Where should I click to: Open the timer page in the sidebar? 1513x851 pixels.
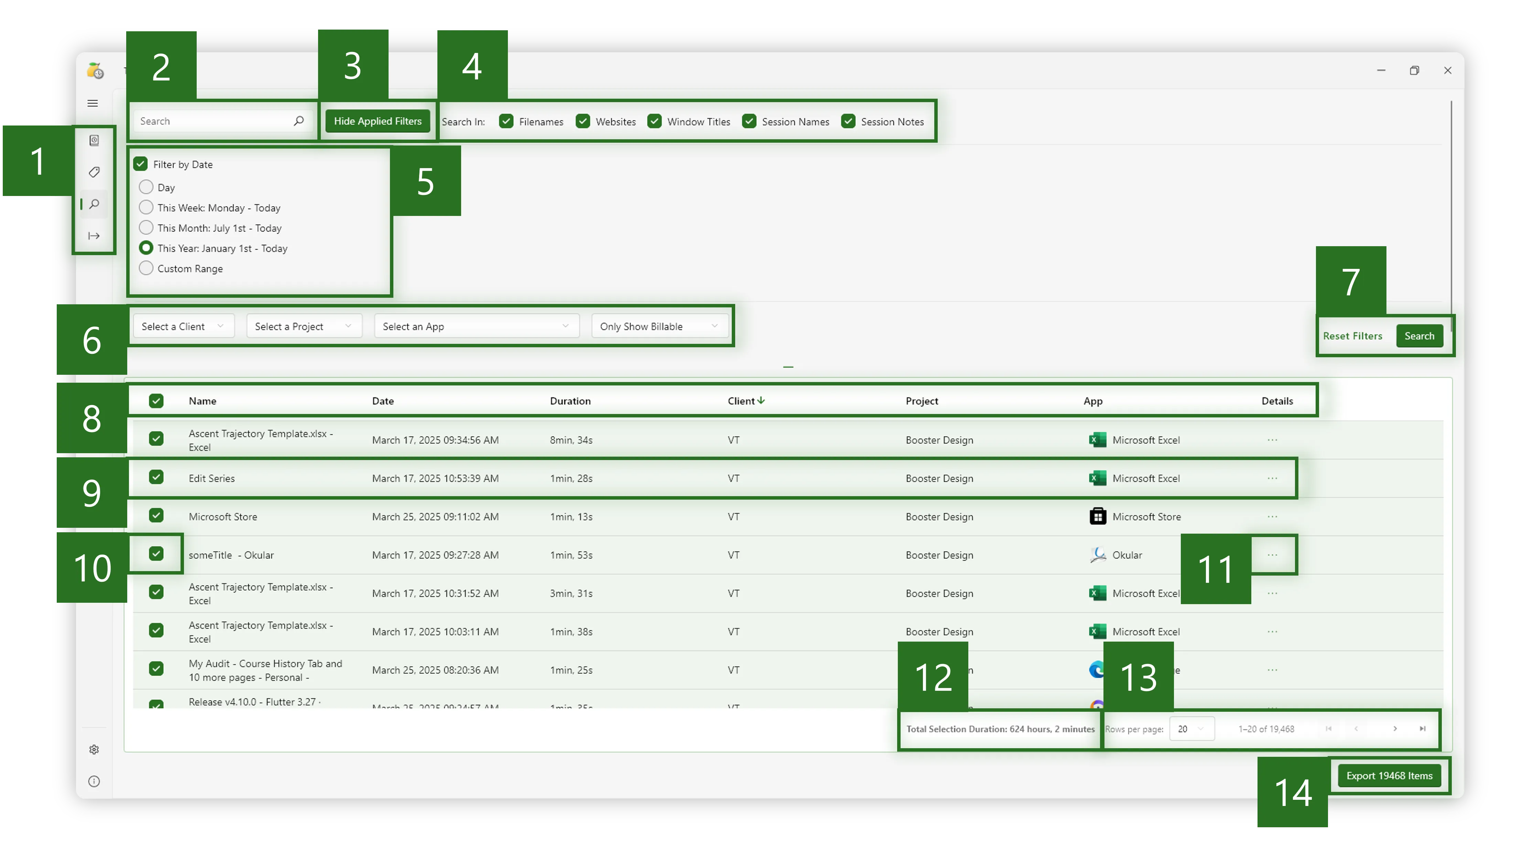click(94, 140)
